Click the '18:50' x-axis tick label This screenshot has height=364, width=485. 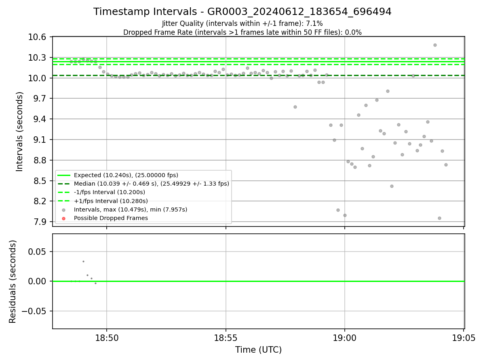(107, 337)
